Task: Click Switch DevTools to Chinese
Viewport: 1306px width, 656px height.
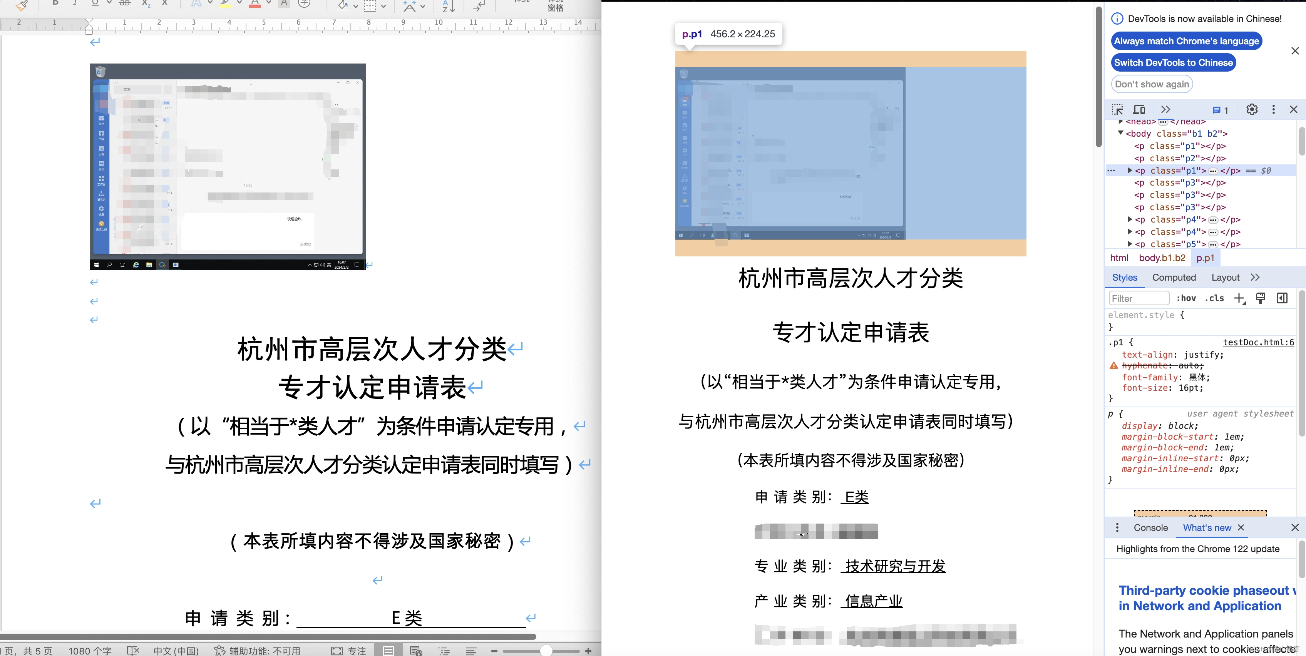Action: click(1173, 62)
